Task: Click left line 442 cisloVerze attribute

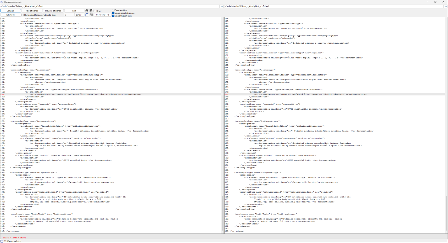Action: coord(57,53)
